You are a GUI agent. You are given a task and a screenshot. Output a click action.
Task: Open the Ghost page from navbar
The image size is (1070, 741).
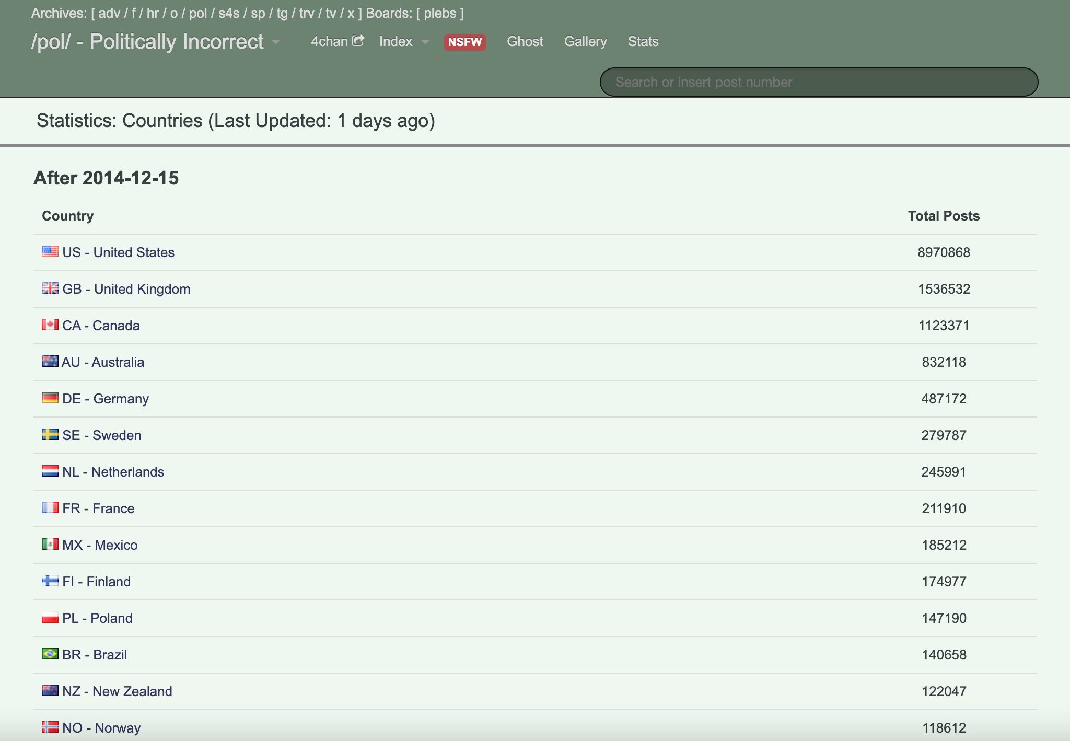tap(525, 41)
